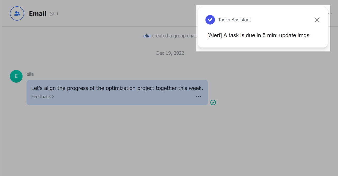
Task: Click the 'created a group chat' text
Action: [174, 36]
